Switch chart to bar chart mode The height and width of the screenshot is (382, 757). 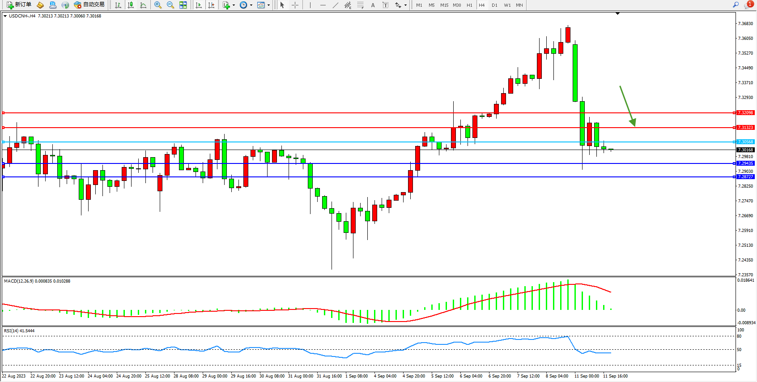click(118, 5)
